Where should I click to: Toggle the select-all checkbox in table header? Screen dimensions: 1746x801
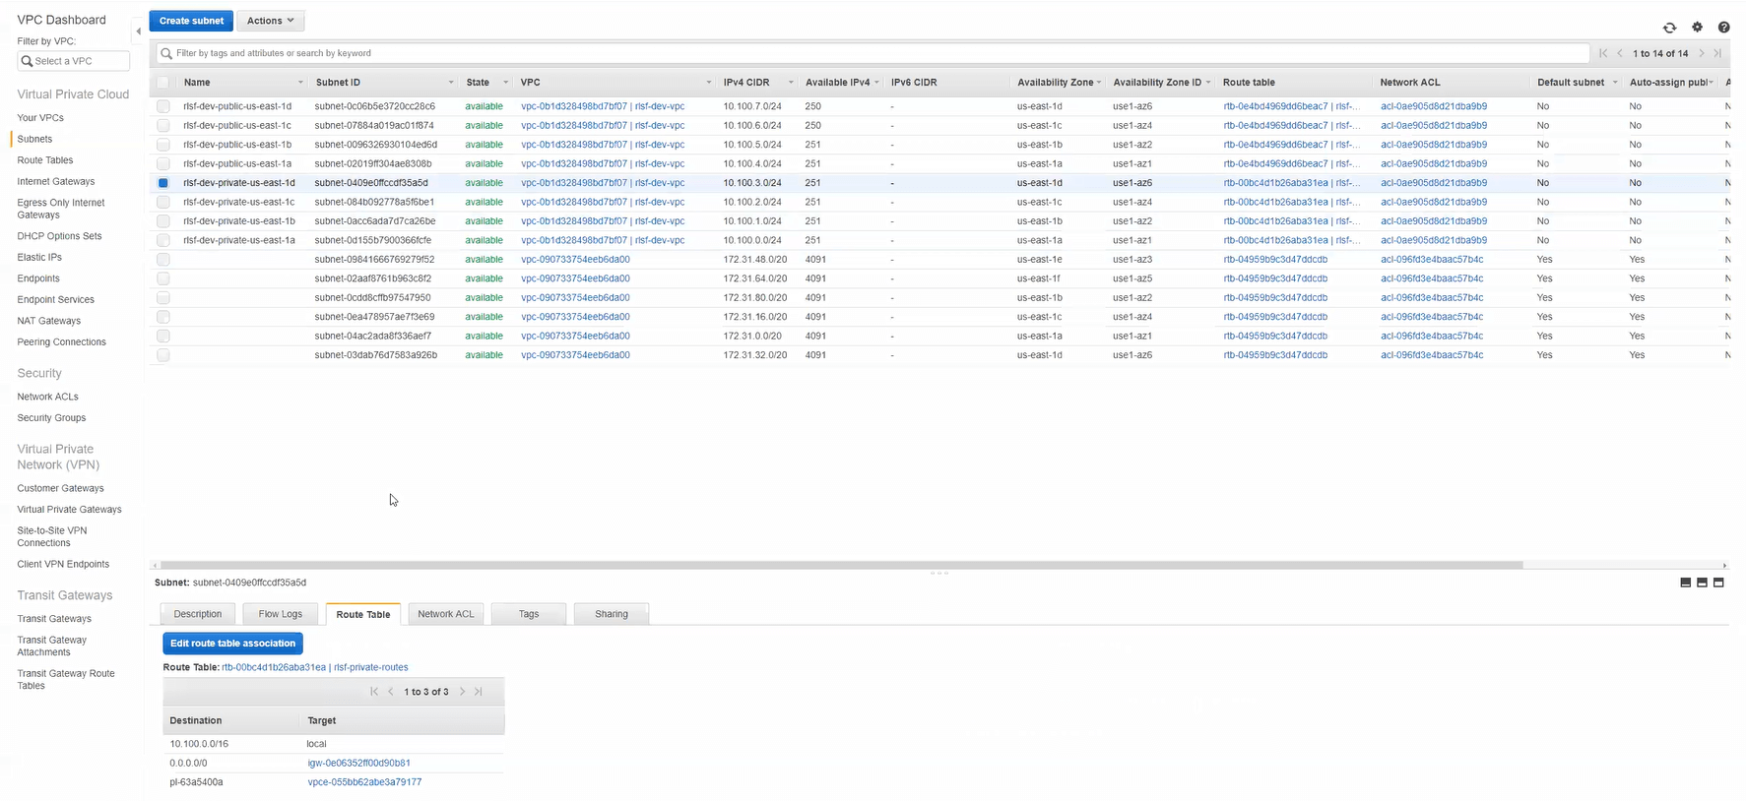[163, 83]
